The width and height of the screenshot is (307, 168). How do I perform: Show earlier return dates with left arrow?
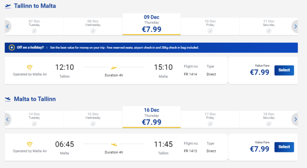8,119
